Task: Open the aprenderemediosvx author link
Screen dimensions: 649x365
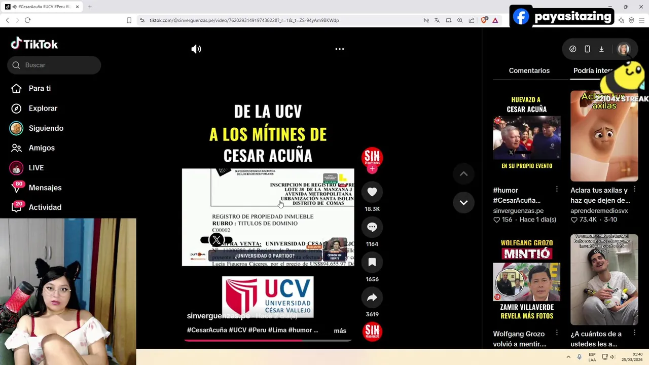Action: [x=599, y=210]
